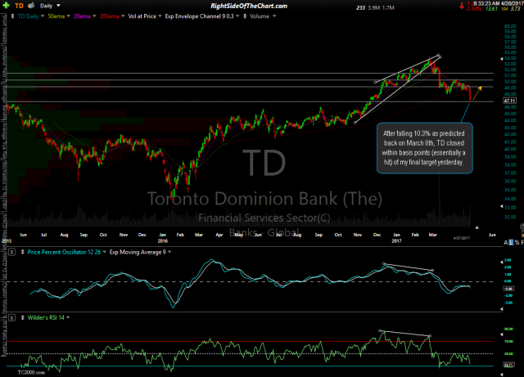Click the small up-arrow on date axis
This screenshot has height=377, width=524.
pos(477,227)
